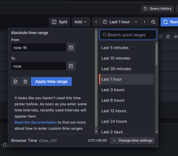Collapse the Last 1 hour time picker
This screenshot has height=156, width=178.
click(x=120, y=22)
